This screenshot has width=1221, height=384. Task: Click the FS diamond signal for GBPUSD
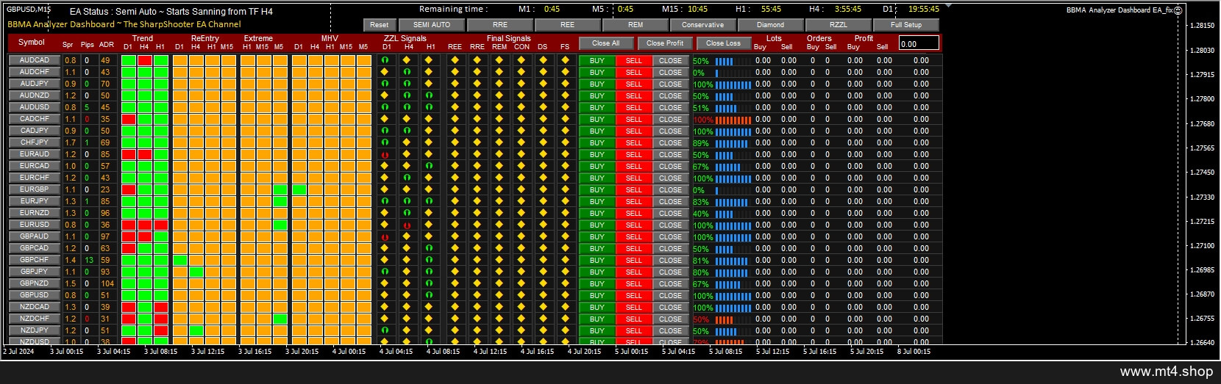coord(565,295)
